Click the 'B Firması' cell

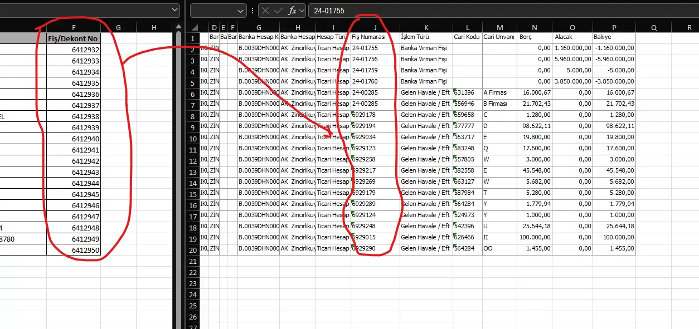click(x=500, y=104)
